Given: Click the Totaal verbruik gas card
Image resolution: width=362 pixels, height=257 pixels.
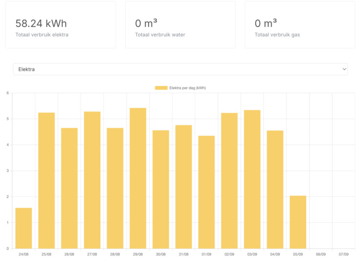Looking at the screenshot, I should click(300, 25).
